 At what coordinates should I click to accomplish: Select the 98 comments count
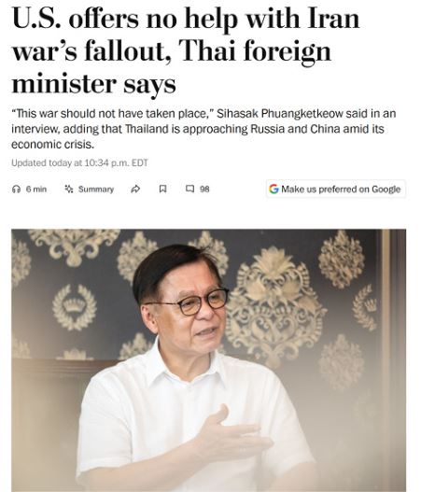click(204, 189)
